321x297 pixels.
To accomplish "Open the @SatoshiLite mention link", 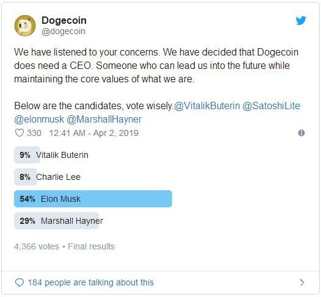I will tap(271, 106).
